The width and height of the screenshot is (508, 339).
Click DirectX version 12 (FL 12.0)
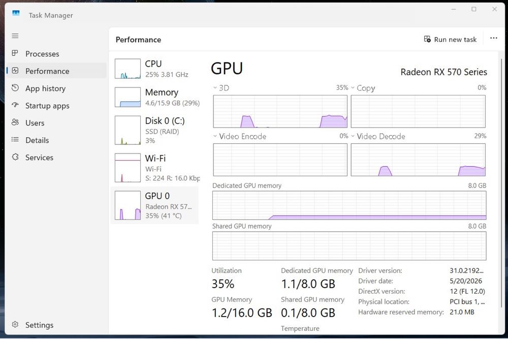[x=467, y=291]
